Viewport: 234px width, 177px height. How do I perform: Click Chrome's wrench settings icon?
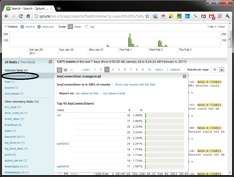(228, 16)
